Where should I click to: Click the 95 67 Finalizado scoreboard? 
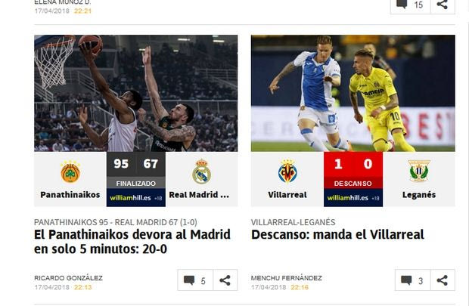click(136, 170)
